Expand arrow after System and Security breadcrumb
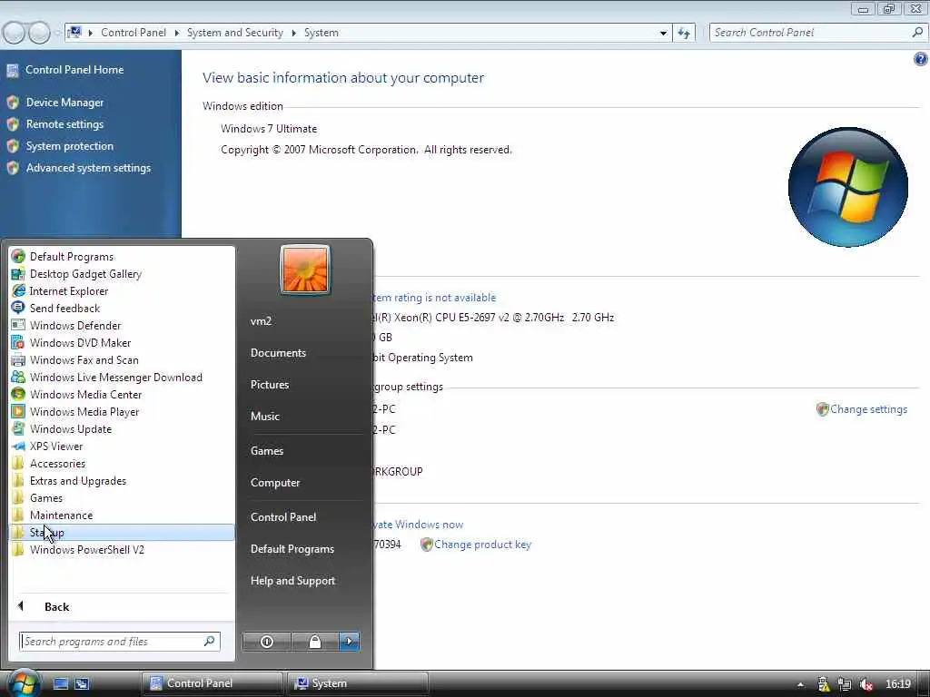 pyautogui.click(x=293, y=34)
